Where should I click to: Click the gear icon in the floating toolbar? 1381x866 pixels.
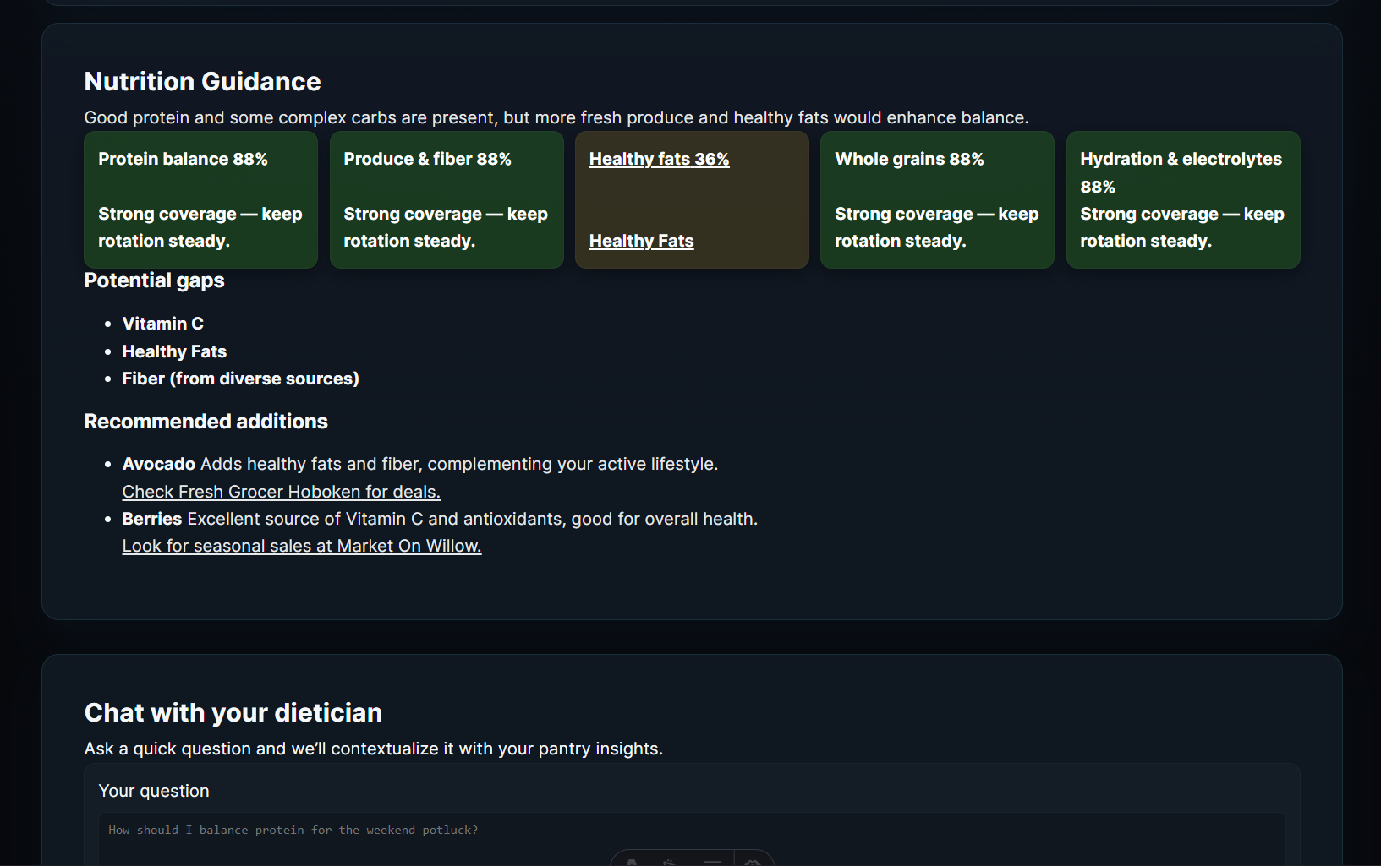[x=753, y=861]
